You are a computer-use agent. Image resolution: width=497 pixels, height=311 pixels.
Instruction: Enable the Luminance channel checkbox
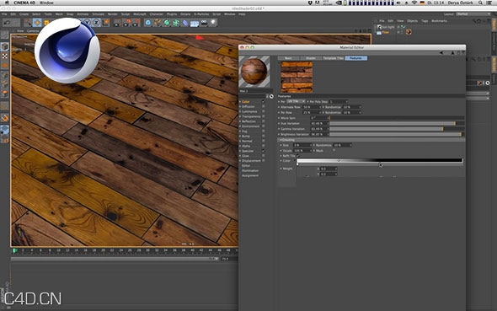pyautogui.click(x=263, y=111)
